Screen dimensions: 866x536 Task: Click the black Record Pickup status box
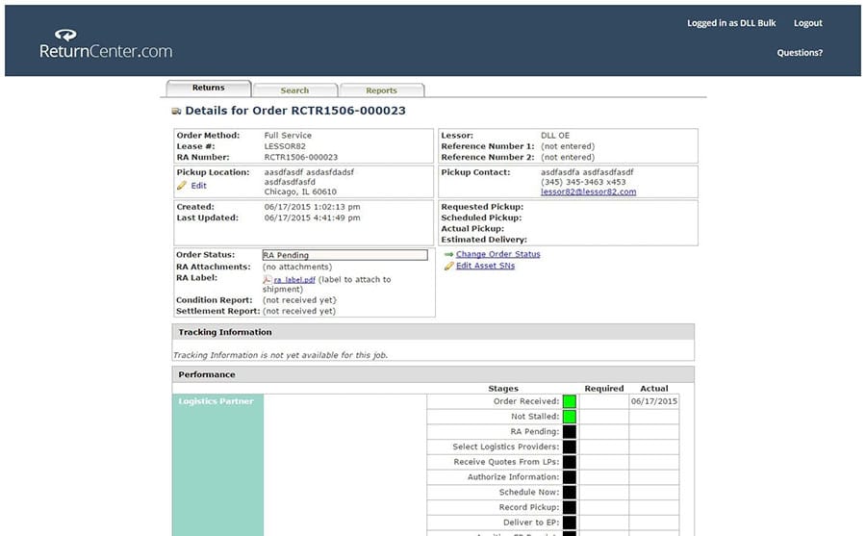coord(570,507)
